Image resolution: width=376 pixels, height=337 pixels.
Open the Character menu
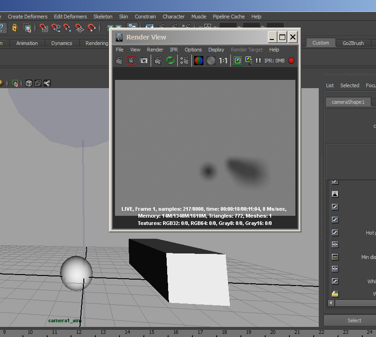174,17
